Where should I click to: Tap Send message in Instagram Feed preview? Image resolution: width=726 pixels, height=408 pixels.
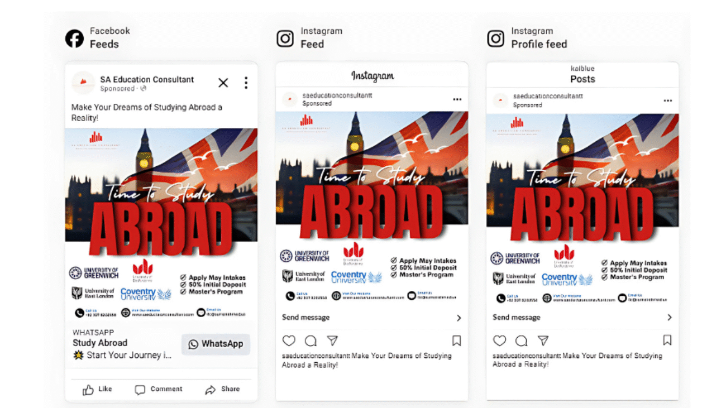tap(372, 318)
